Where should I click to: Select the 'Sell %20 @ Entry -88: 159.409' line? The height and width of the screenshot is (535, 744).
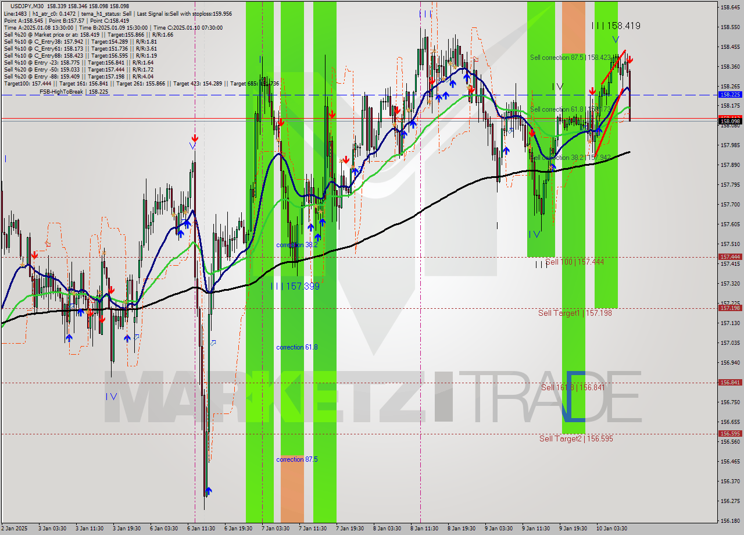tap(78, 77)
